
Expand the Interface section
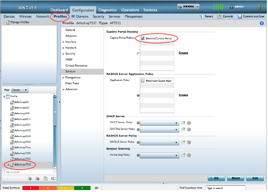pyautogui.click(x=63, y=42)
